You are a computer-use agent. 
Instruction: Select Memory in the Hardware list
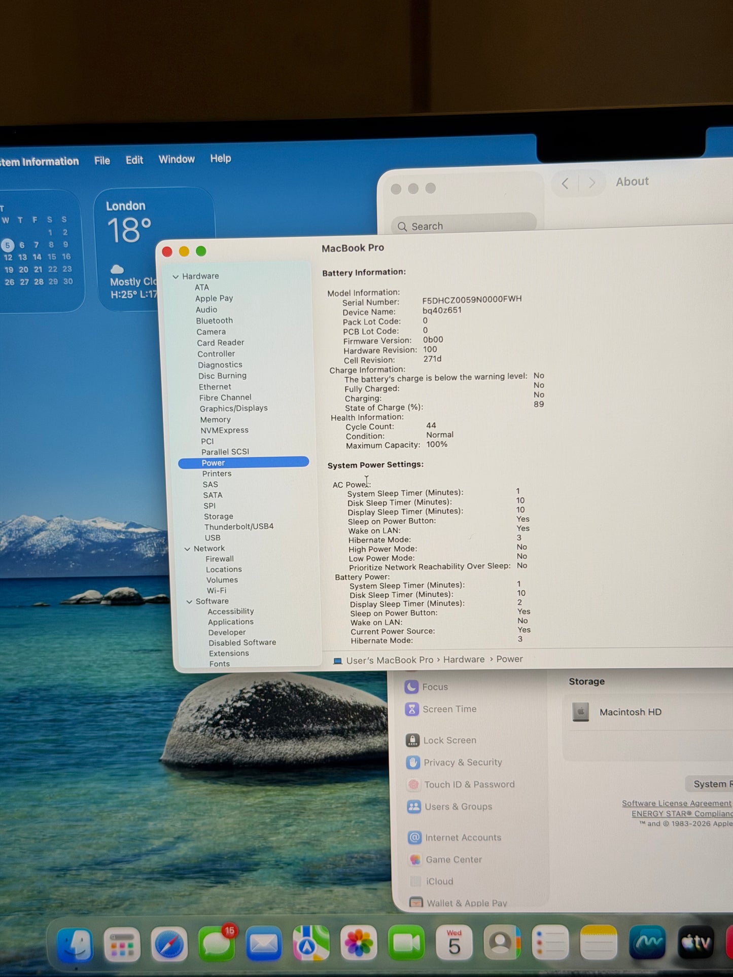point(216,420)
